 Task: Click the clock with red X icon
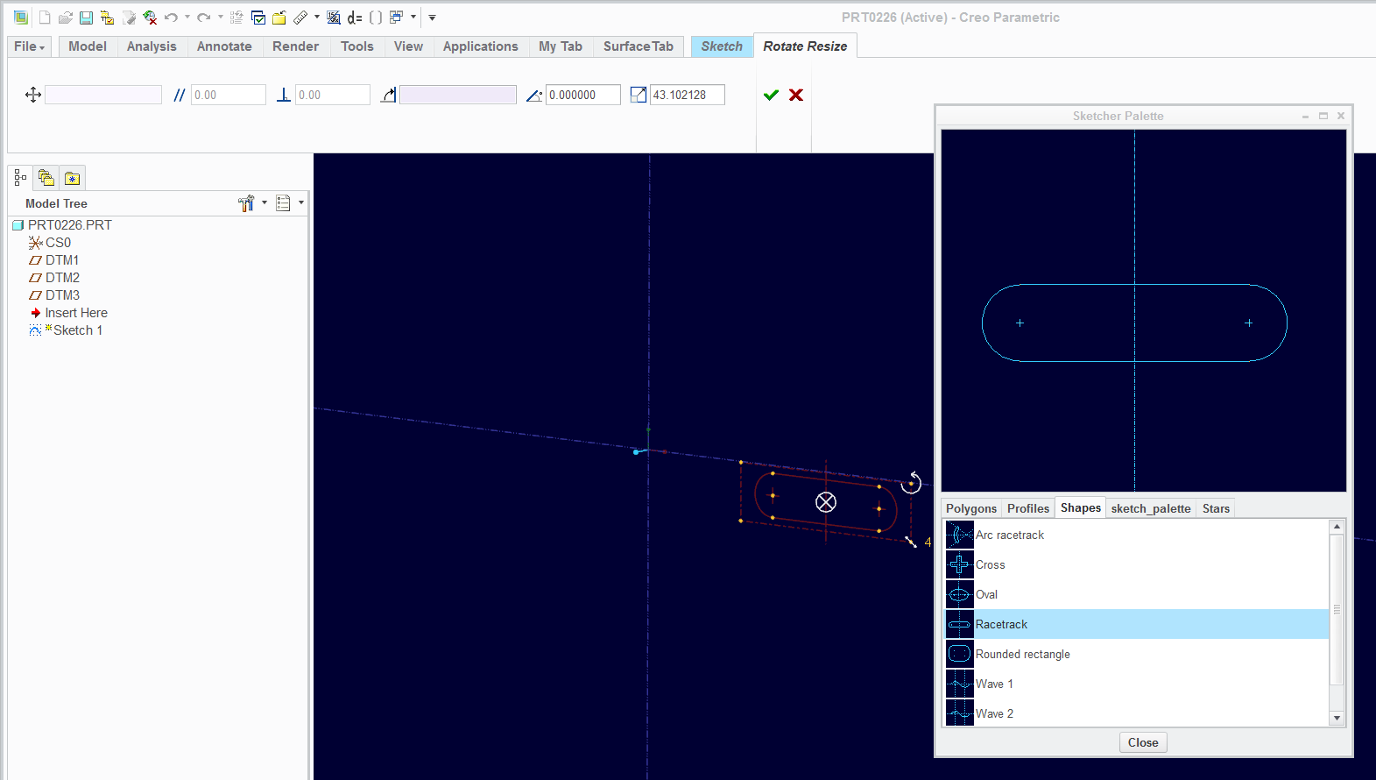(150, 18)
